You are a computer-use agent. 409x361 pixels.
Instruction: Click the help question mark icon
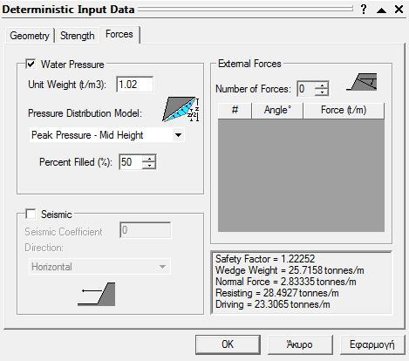364,10
